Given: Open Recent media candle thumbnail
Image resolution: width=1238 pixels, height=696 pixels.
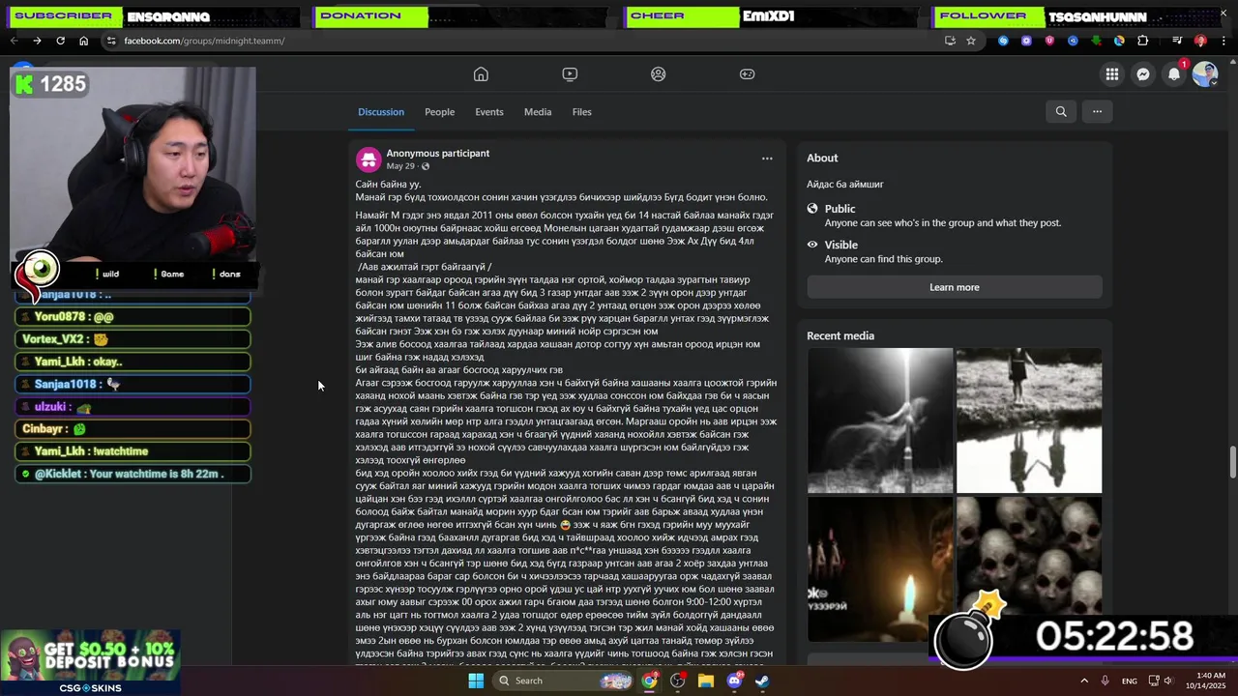Looking at the screenshot, I should point(880,569).
